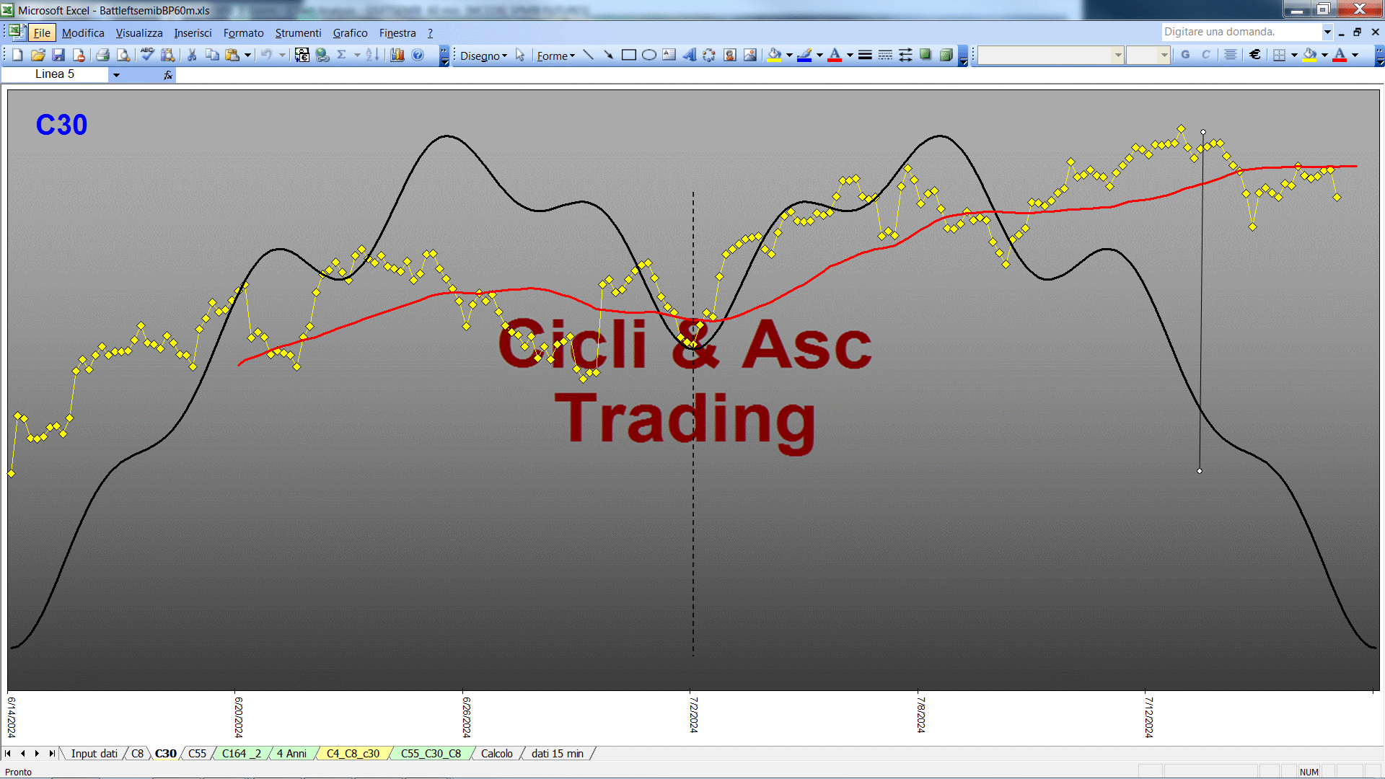Click the Permission restricted document icon

(79, 55)
